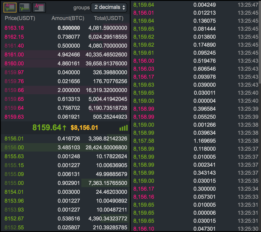Switch to the buy orders only view icon

pyautogui.click(x=24, y=7)
